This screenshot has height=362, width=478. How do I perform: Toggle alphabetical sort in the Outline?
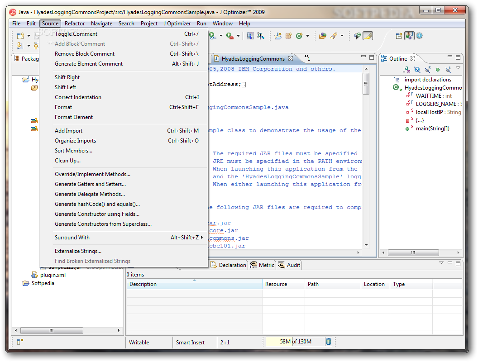[x=406, y=70]
